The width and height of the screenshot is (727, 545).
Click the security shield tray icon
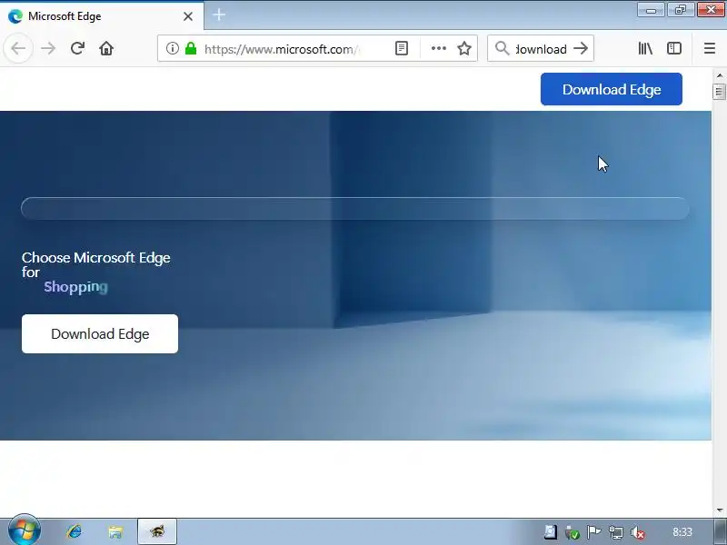[x=573, y=532]
